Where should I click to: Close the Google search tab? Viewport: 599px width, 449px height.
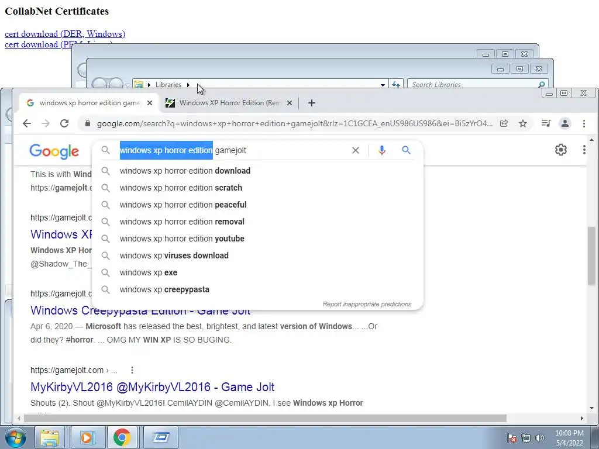pyautogui.click(x=150, y=103)
